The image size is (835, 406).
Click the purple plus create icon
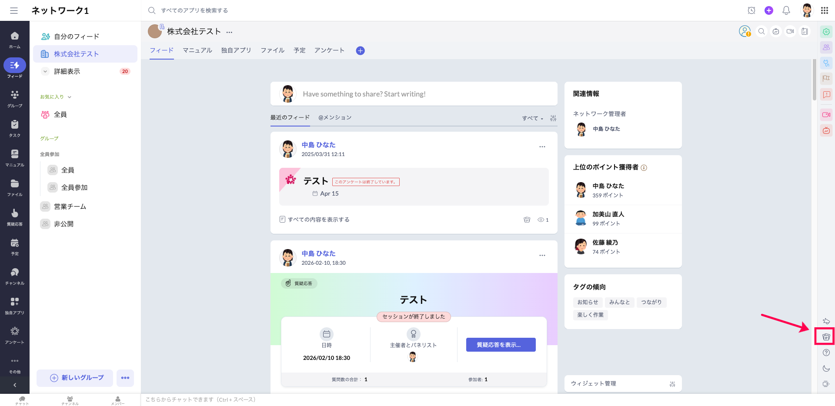coord(768,10)
